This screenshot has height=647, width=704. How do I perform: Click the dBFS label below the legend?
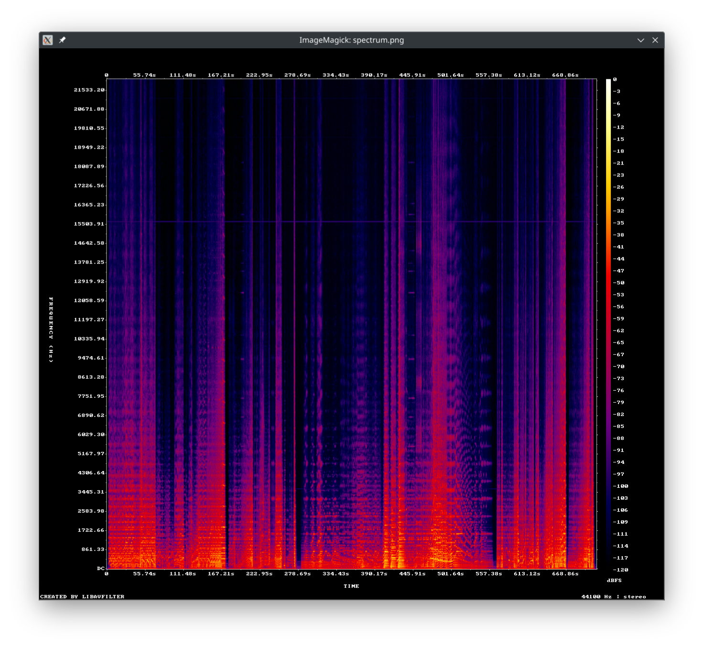pyautogui.click(x=615, y=580)
